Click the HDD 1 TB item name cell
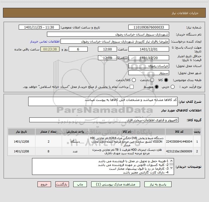The width and height of the screenshot is (209, 202). point(127,151)
